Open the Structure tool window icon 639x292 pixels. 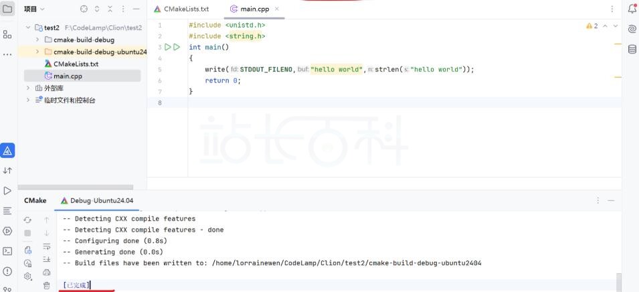pyautogui.click(x=7, y=35)
